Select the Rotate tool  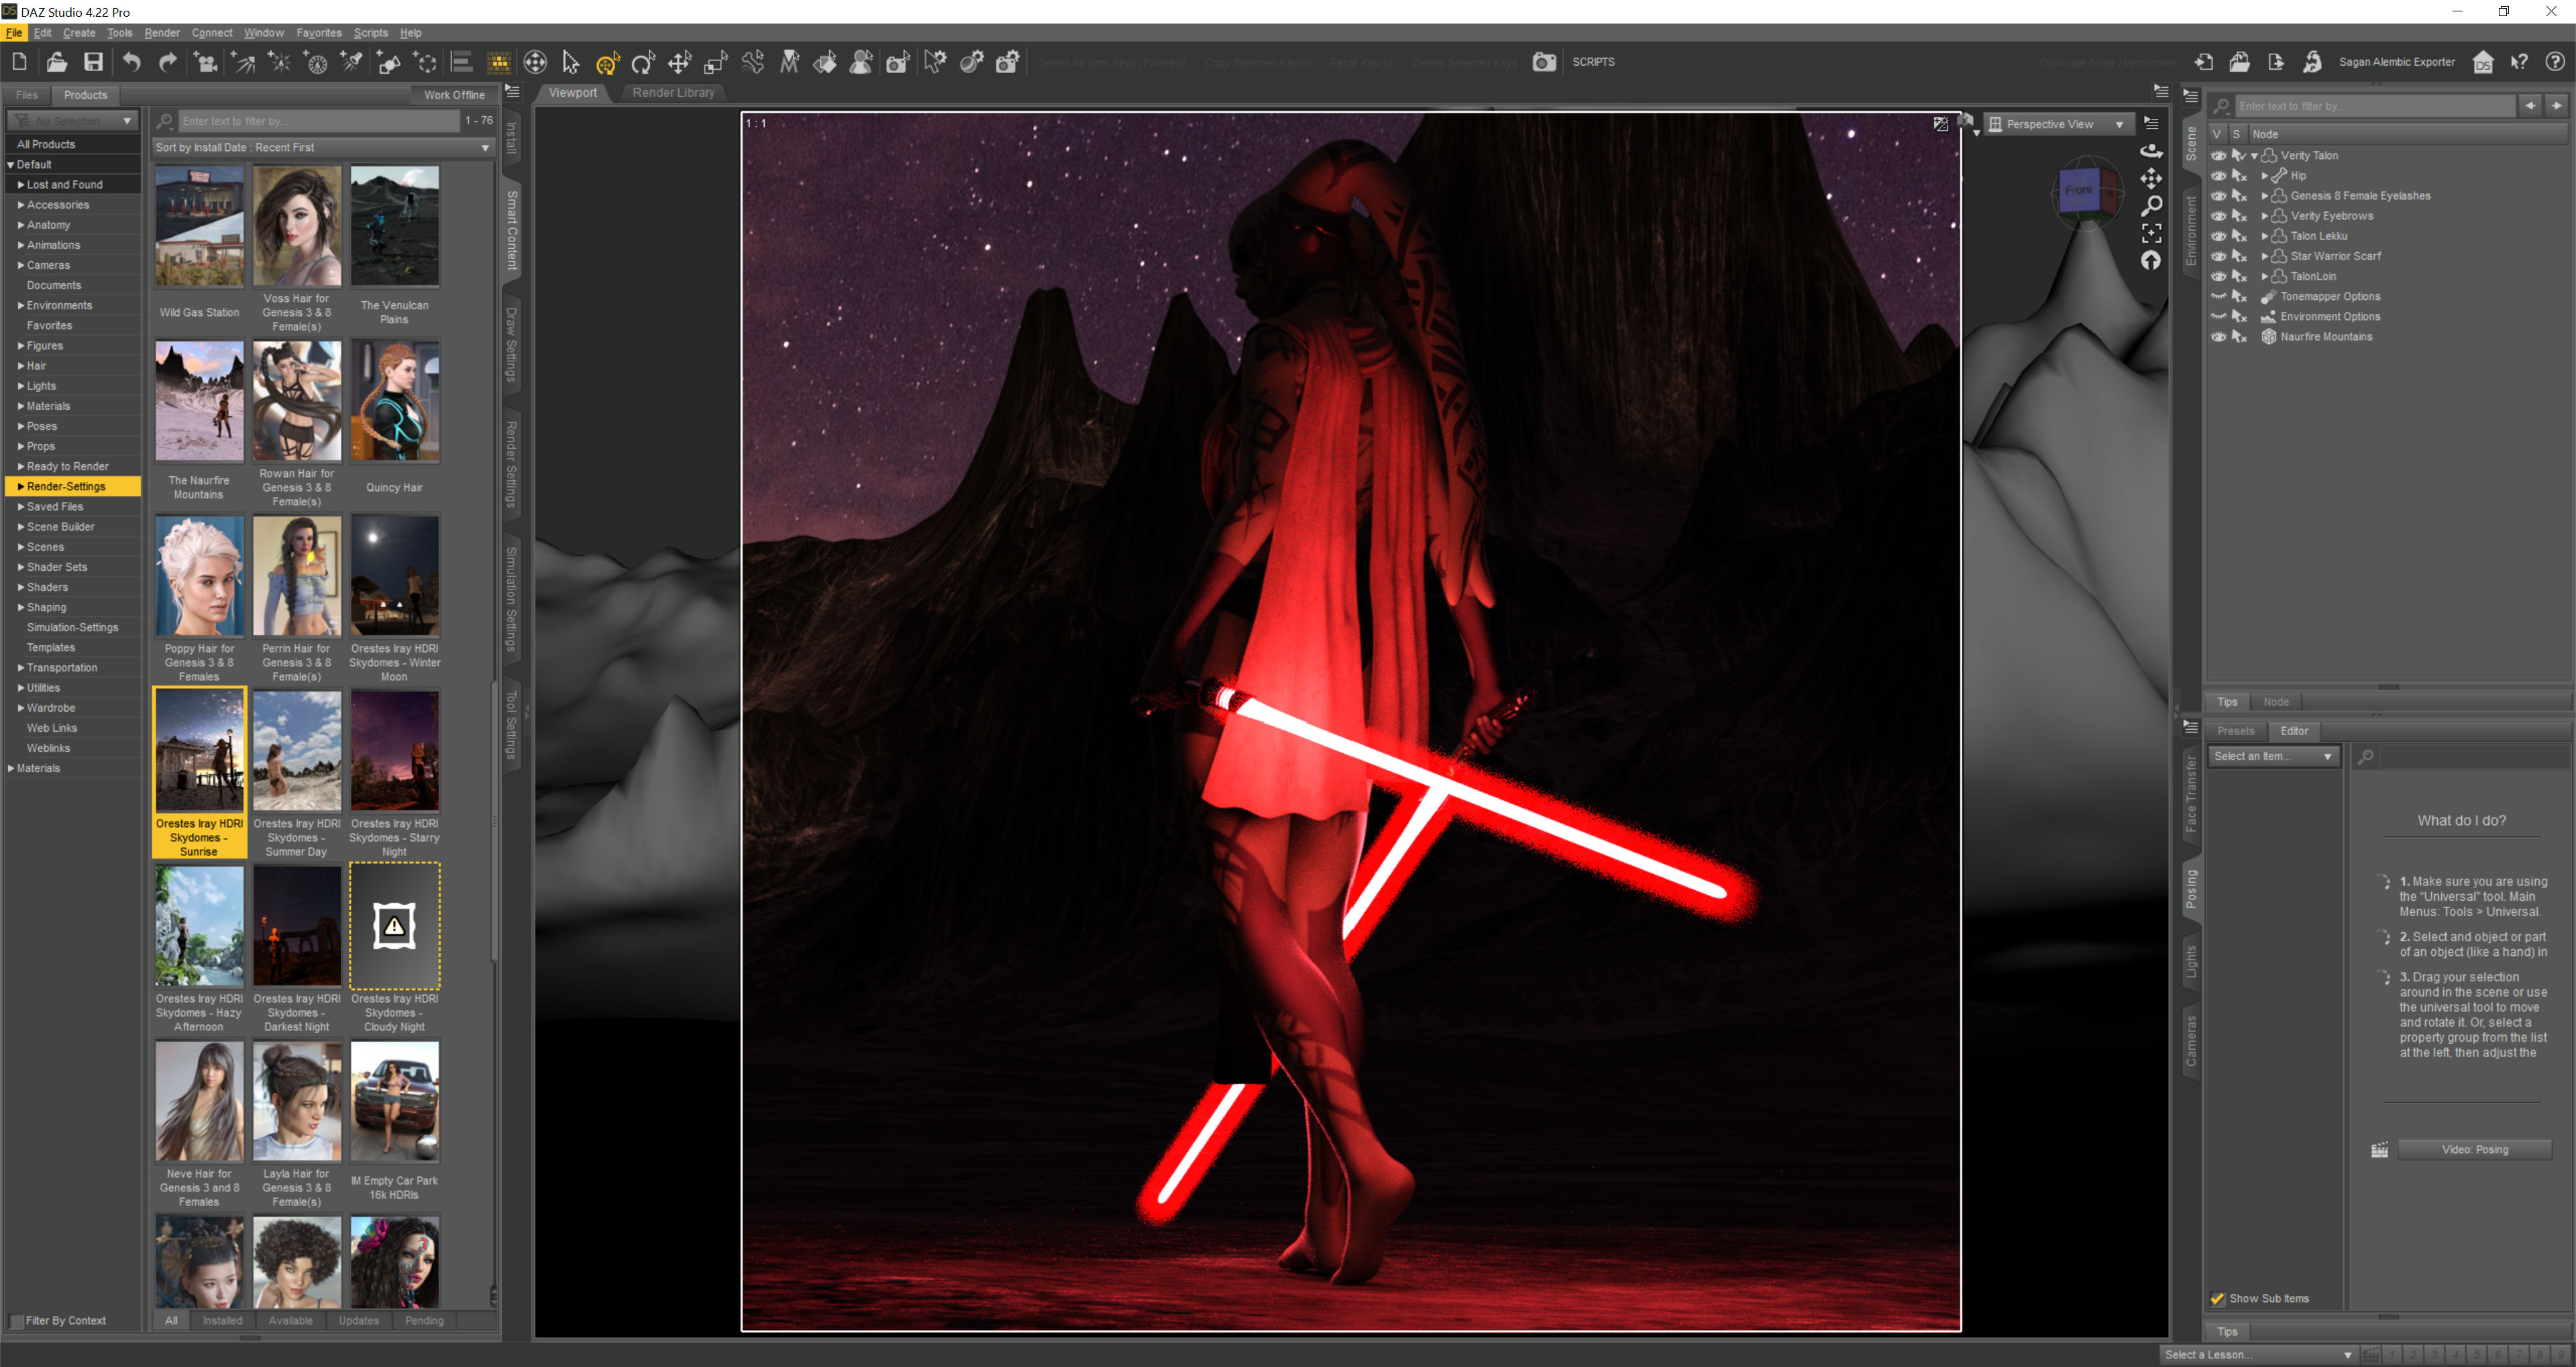tap(643, 62)
